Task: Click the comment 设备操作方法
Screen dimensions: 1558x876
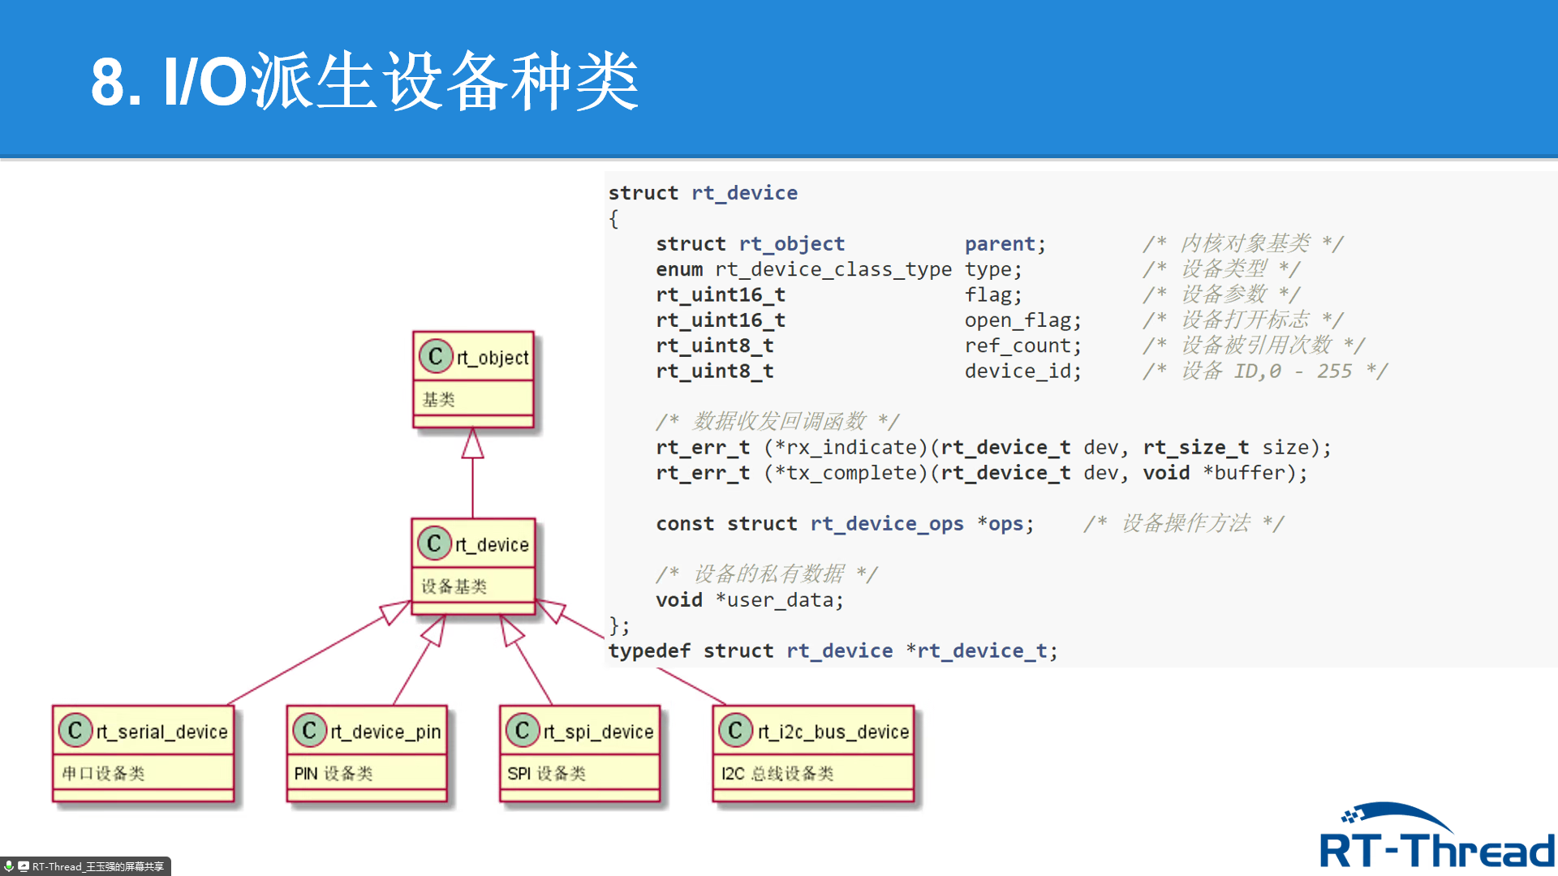Action: pos(1186,524)
